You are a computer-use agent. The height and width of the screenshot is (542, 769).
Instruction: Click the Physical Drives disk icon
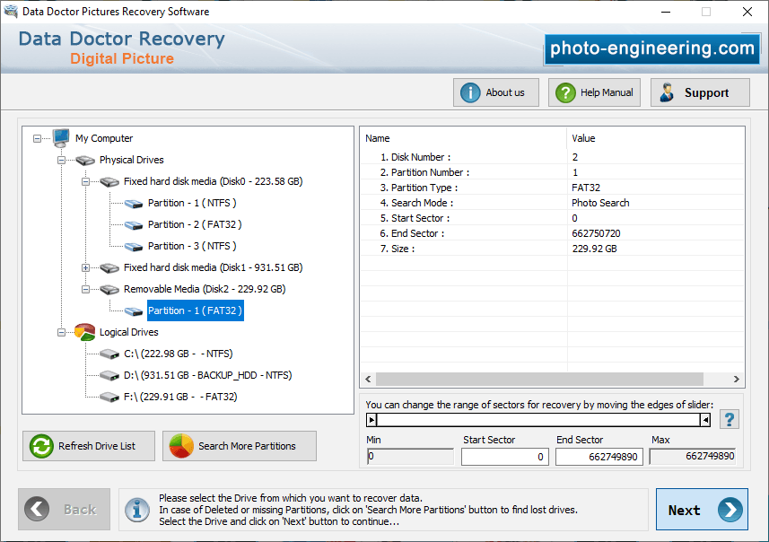[85, 160]
